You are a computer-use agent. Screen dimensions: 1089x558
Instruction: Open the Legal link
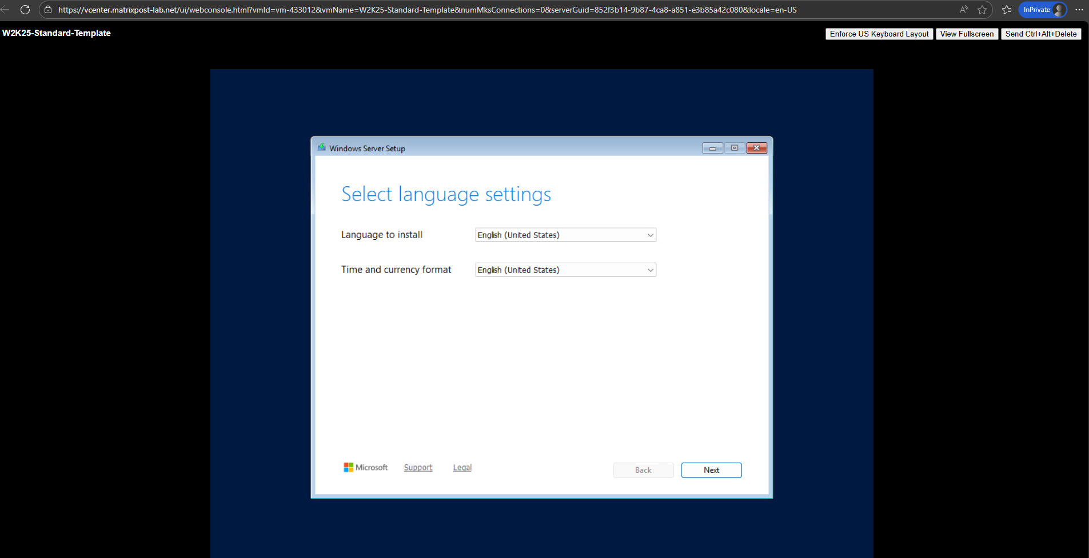pos(462,467)
